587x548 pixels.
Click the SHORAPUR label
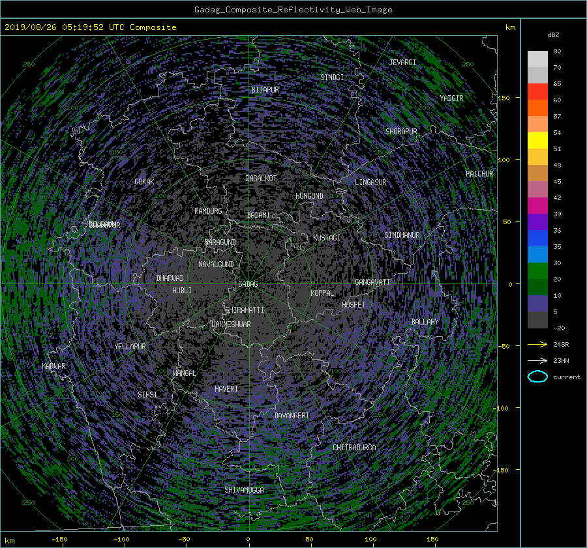coord(401,132)
